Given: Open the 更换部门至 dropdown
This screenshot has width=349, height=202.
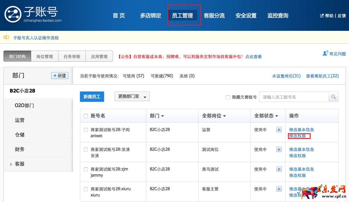Looking at the screenshot, I should point(132,96).
